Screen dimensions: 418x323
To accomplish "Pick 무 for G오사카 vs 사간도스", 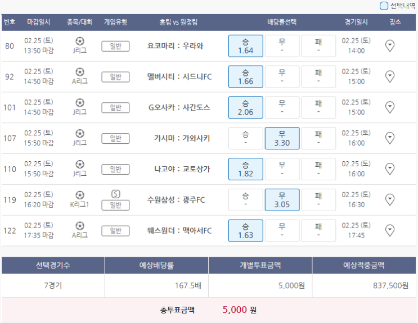I will click(x=282, y=107).
